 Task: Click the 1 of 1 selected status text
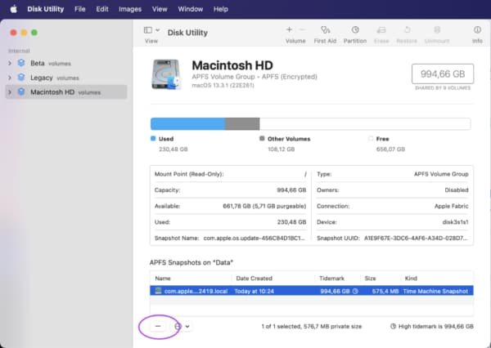coord(312,327)
